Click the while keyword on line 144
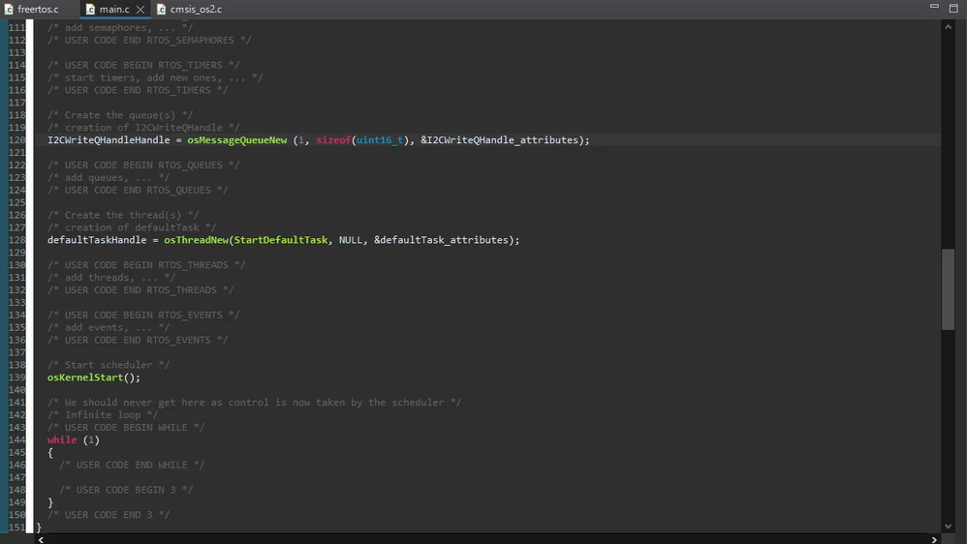 (62, 439)
